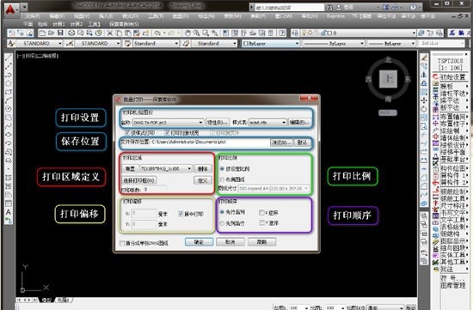Screen dimensions: 473x310
Task: Toggle the 按样式打印 checkbox
Action: [x=127, y=132]
